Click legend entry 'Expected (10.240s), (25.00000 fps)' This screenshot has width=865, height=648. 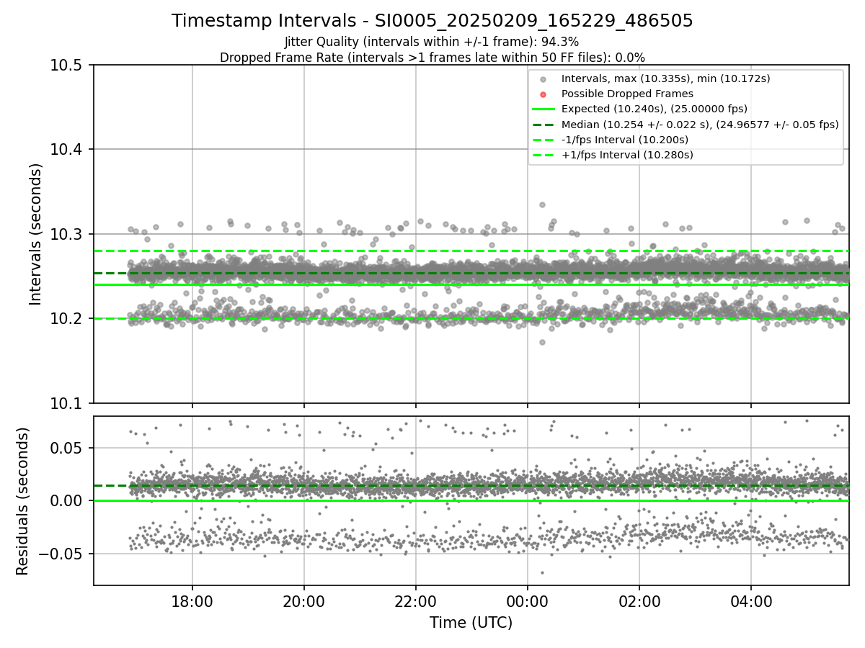click(x=654, y=109)
